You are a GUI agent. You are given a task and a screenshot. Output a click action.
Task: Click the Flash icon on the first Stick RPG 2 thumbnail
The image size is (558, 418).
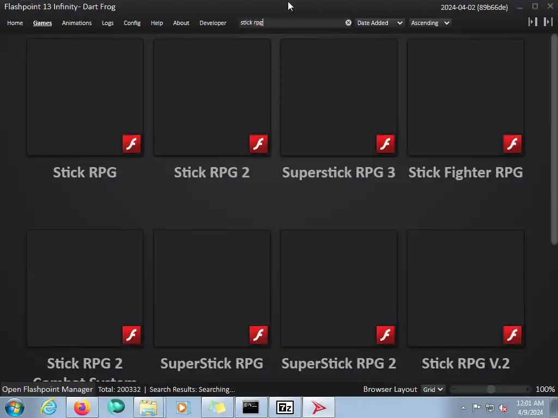click(258, 144)
